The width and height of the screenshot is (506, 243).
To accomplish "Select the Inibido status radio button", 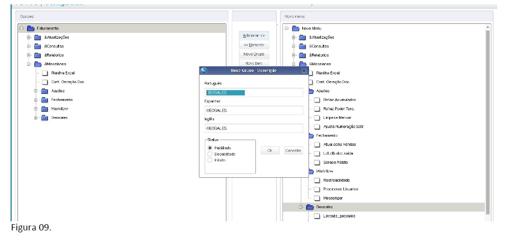I will [x=210, y=160].
